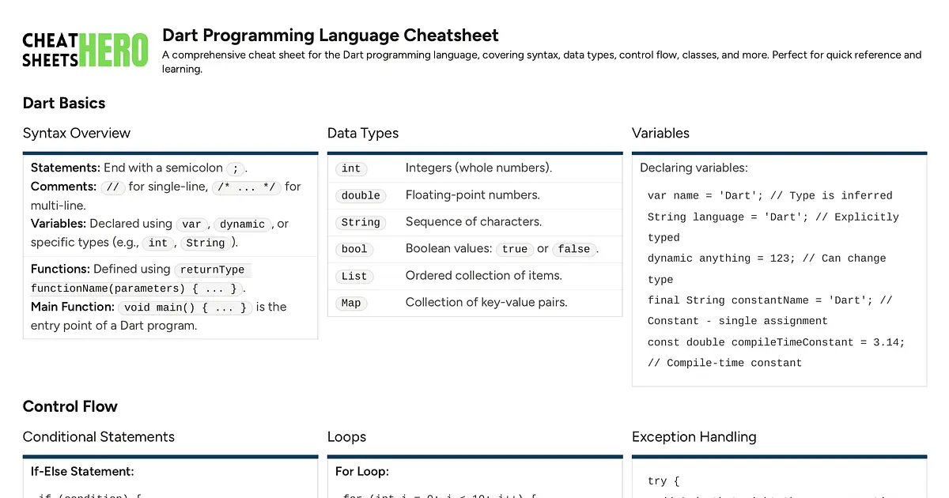Click the var keyword chip

pos(191,224)
